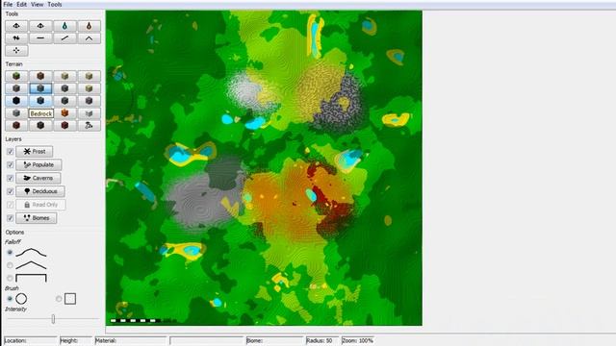Choose the black block terrain
Viewport: 616px width, 346px height.
16,101
